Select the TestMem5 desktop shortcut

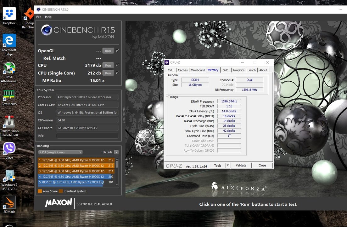(9, 98)
